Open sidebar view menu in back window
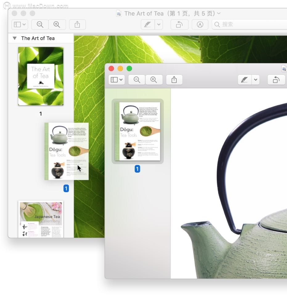Viewport: 287px width, 298px height. point(20,25)
